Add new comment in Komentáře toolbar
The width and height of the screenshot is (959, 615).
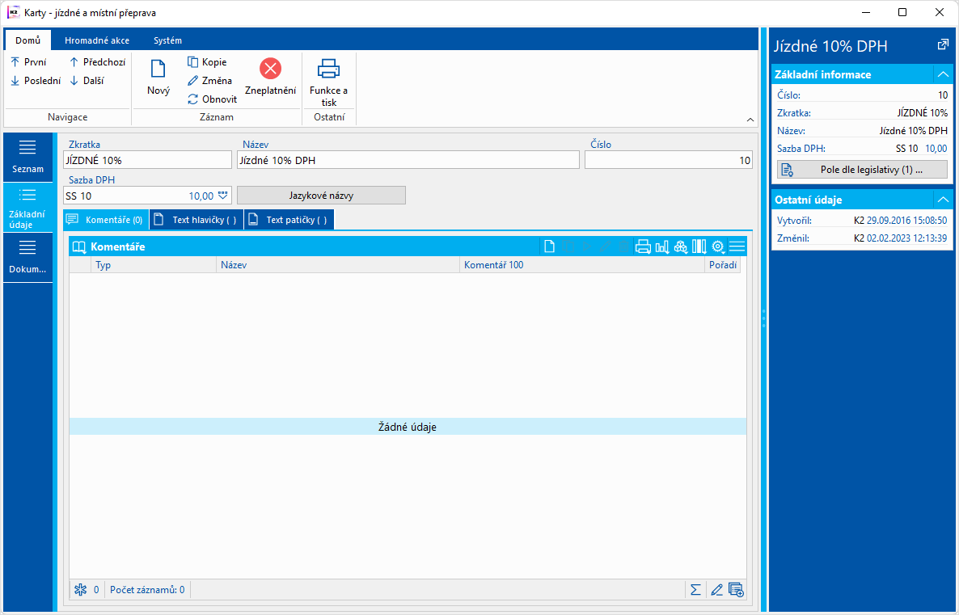pos(549,246)
